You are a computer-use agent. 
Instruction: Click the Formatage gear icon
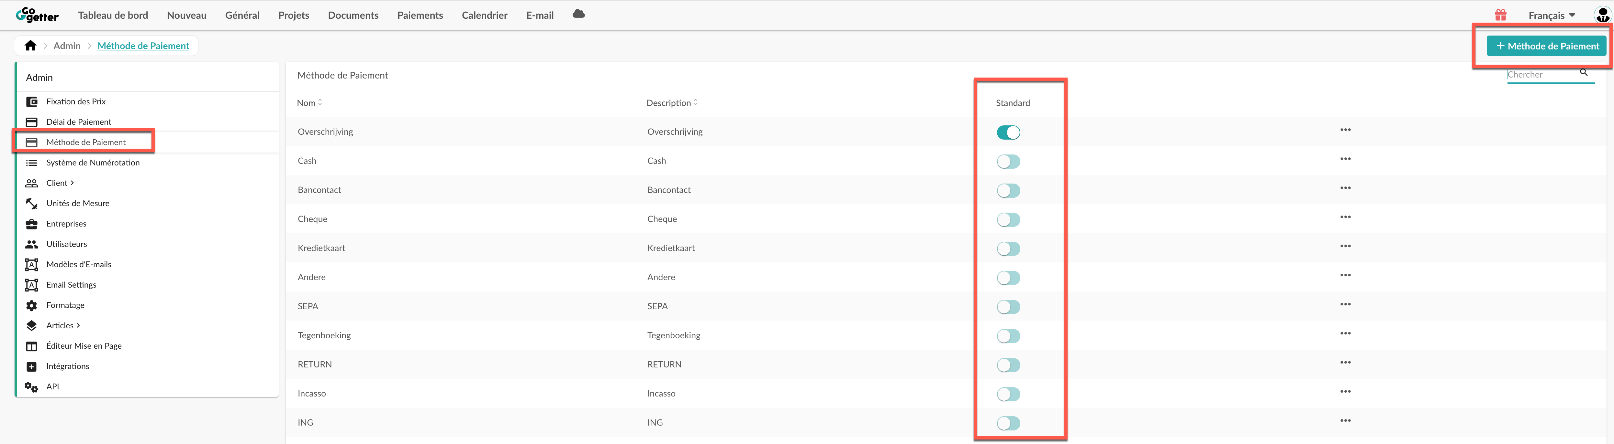click(x=31, y=305)
